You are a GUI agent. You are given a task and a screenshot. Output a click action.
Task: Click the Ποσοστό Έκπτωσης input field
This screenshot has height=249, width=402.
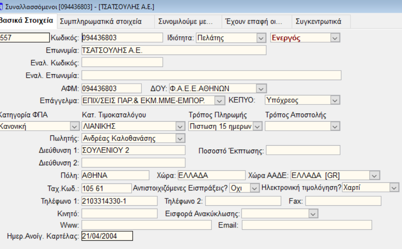point(303,150)
